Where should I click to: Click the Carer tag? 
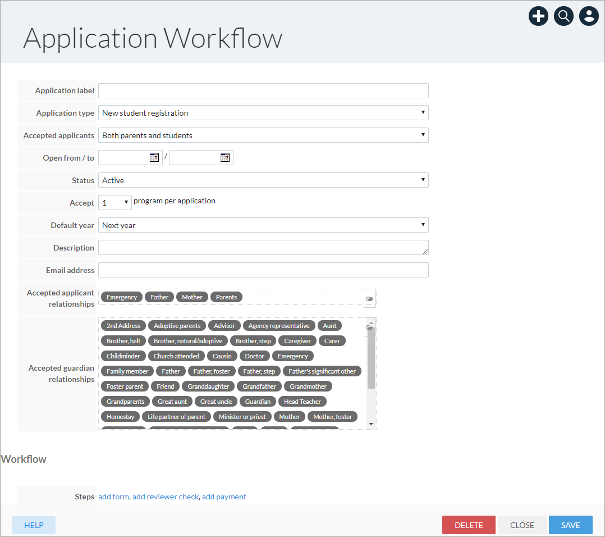pyautogui.click(x=332, y=340)
